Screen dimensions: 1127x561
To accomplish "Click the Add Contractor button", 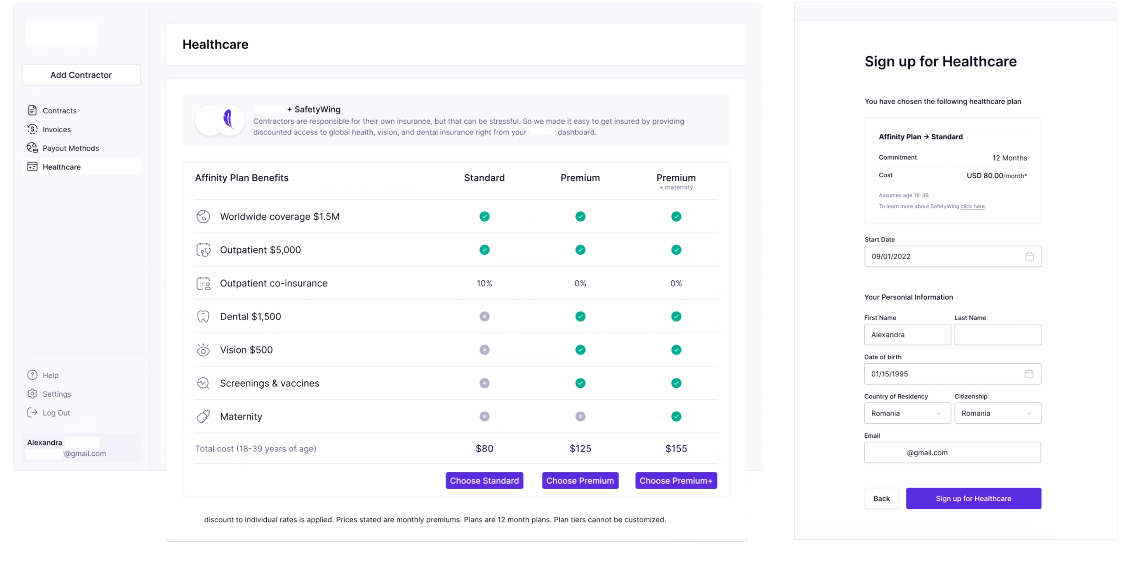I will [81, 75].
